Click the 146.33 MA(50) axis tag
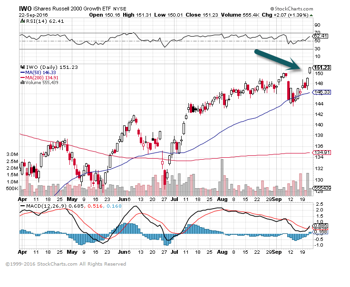 (x=321, y=92)
